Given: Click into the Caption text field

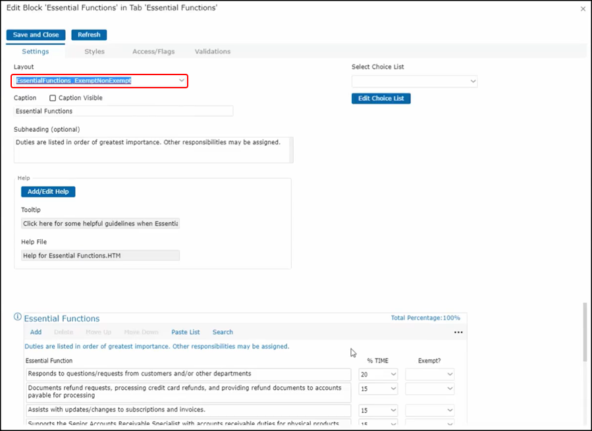Looking at the screenshot, I should point(124,111).
